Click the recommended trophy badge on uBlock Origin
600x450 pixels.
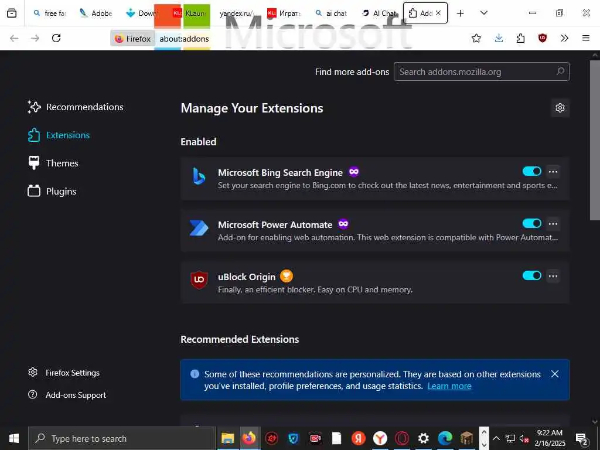pyautogui.click(x=286, y=276)
